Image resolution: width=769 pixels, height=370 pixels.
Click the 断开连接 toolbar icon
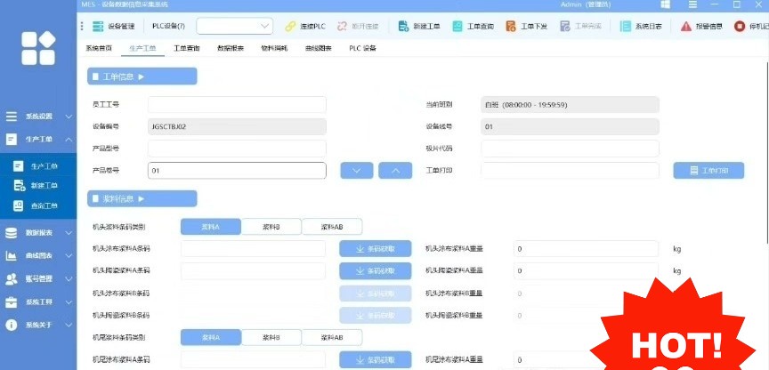click(x=343, y=26)
